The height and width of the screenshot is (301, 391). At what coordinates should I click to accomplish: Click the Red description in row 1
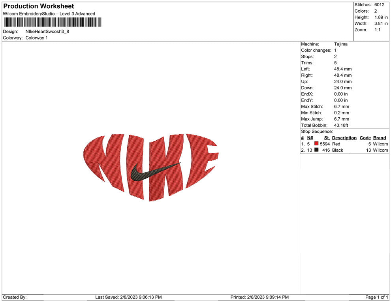(x=336, y=144)
